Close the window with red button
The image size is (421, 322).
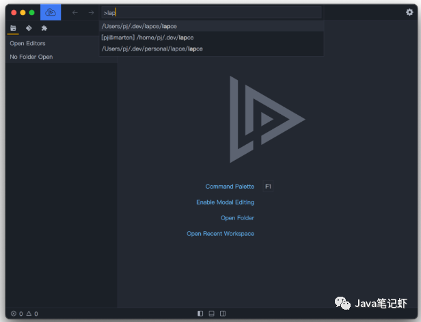click(14, 12)
